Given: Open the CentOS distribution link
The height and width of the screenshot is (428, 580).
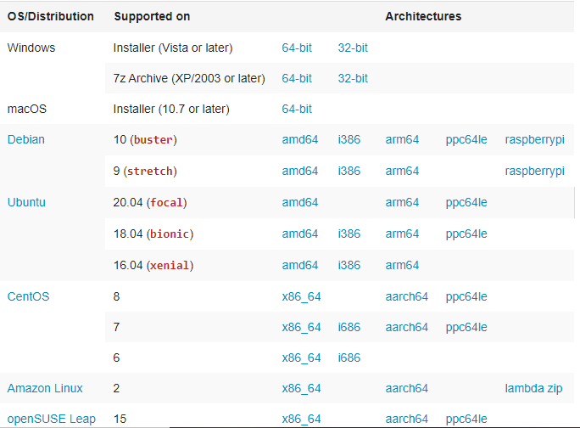Looking at the screenshot, I should (x=28, y=296).
